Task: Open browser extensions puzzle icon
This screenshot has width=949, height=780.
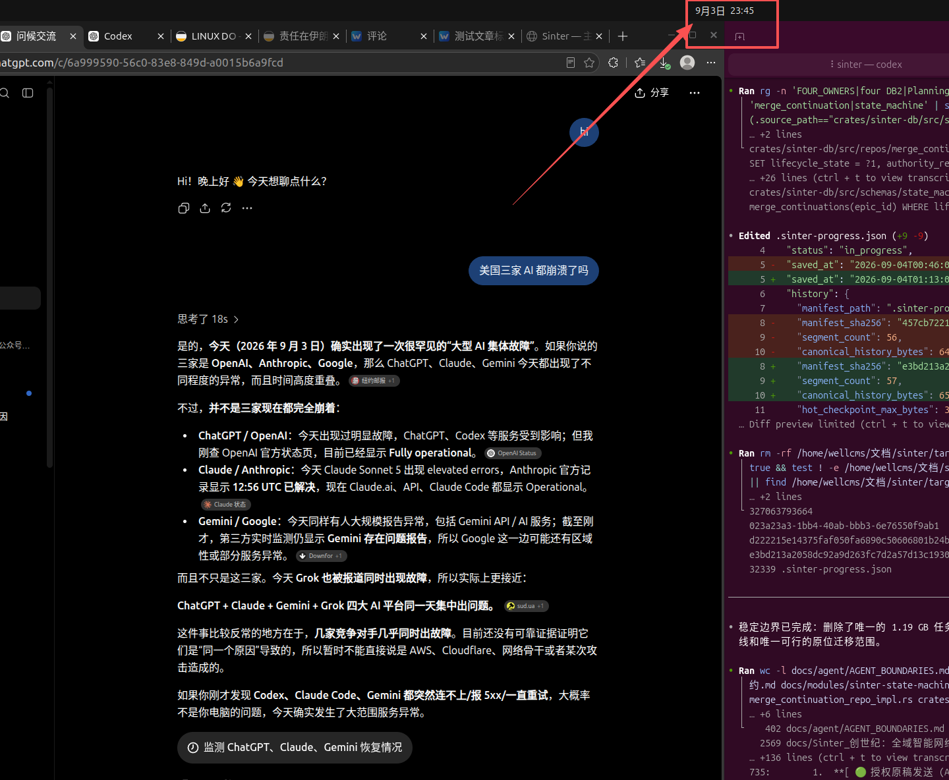Action: [613, 63]
